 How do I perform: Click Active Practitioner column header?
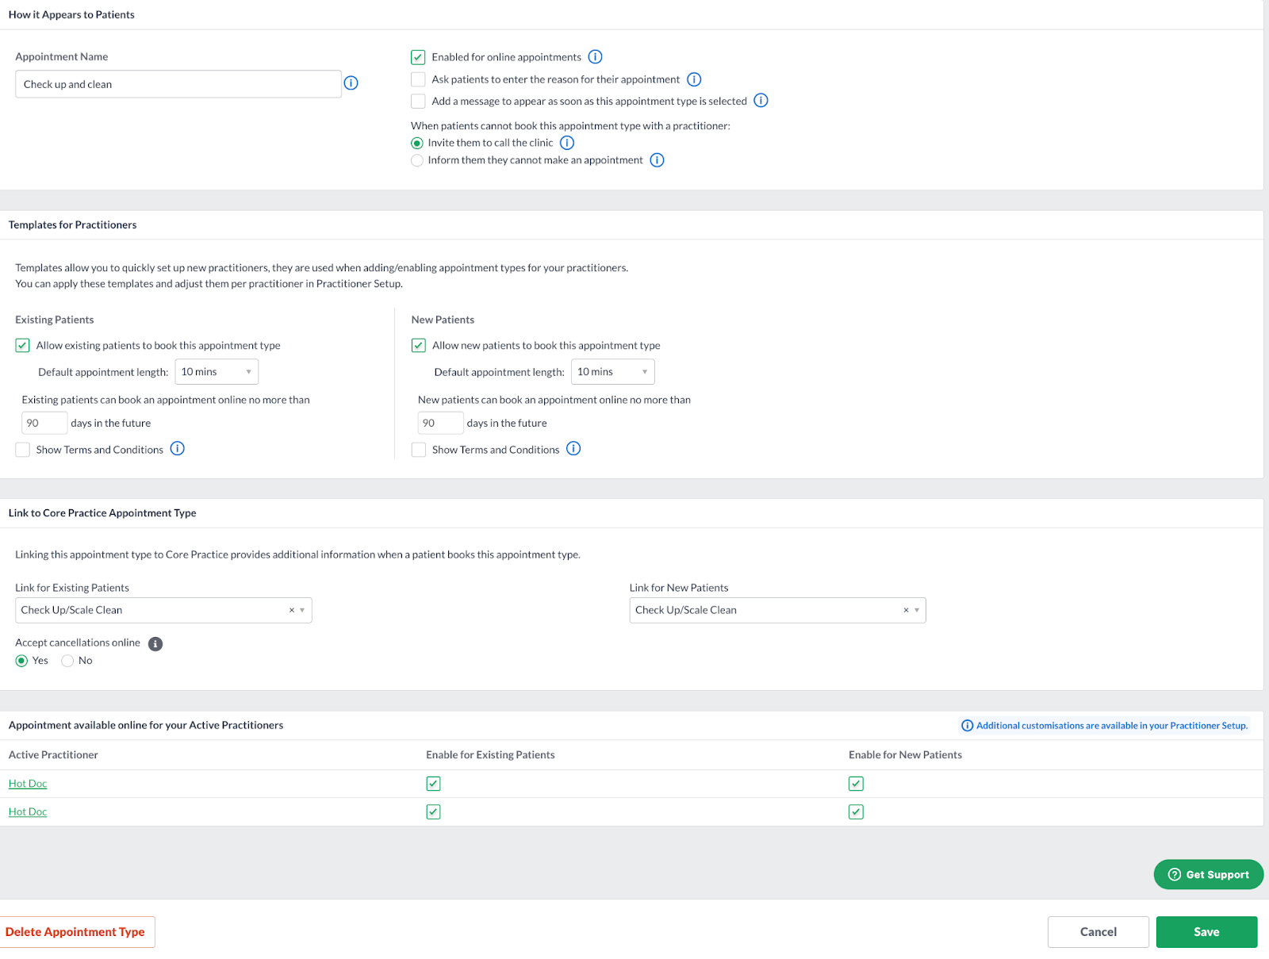(x=53, y=755)
